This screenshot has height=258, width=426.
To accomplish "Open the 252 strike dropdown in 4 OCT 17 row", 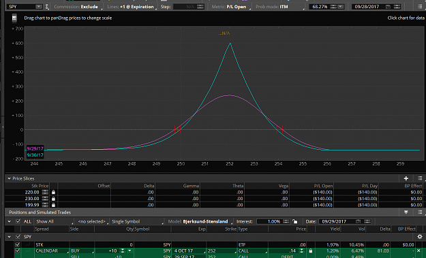I will tap(222, 251).
